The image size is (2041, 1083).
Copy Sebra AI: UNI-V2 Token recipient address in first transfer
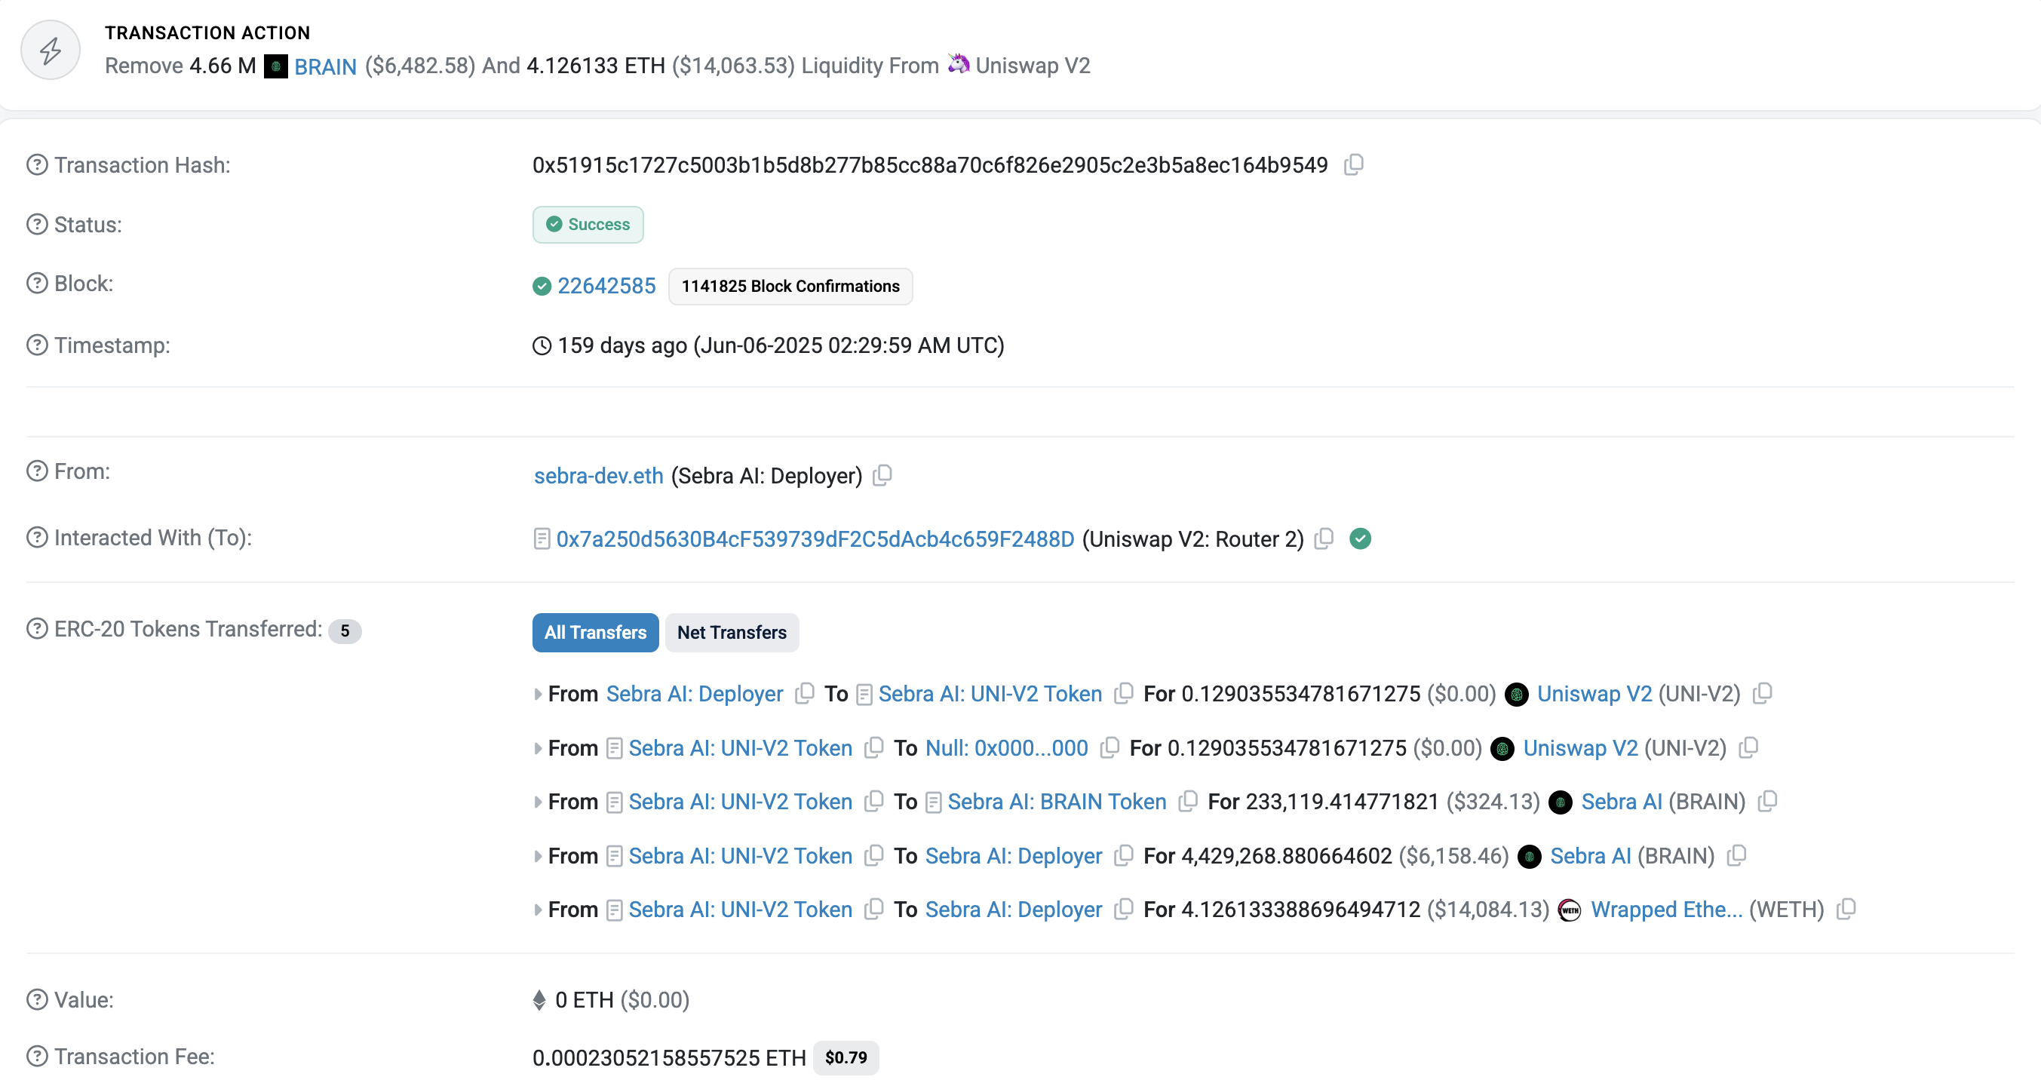(1123, 693)
